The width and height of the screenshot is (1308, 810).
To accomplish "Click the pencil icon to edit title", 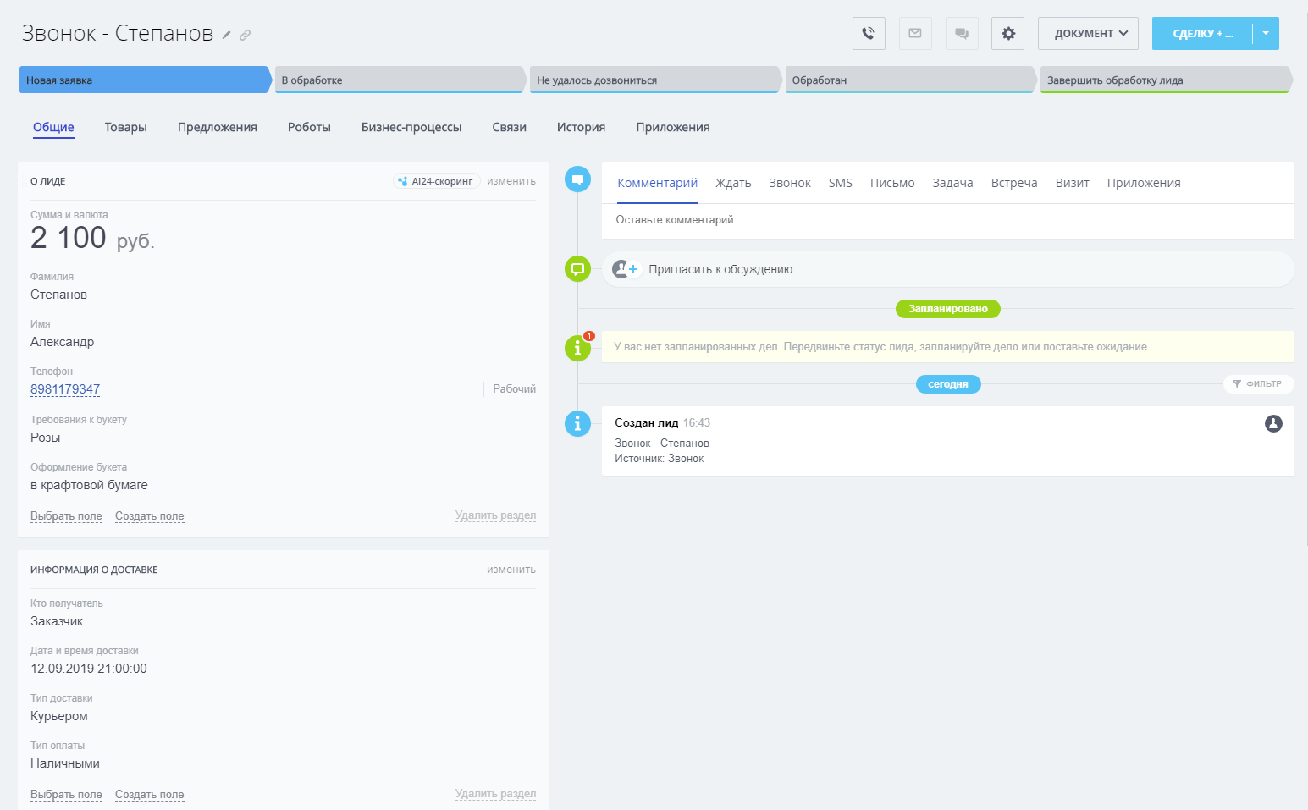I will point(227,35).
